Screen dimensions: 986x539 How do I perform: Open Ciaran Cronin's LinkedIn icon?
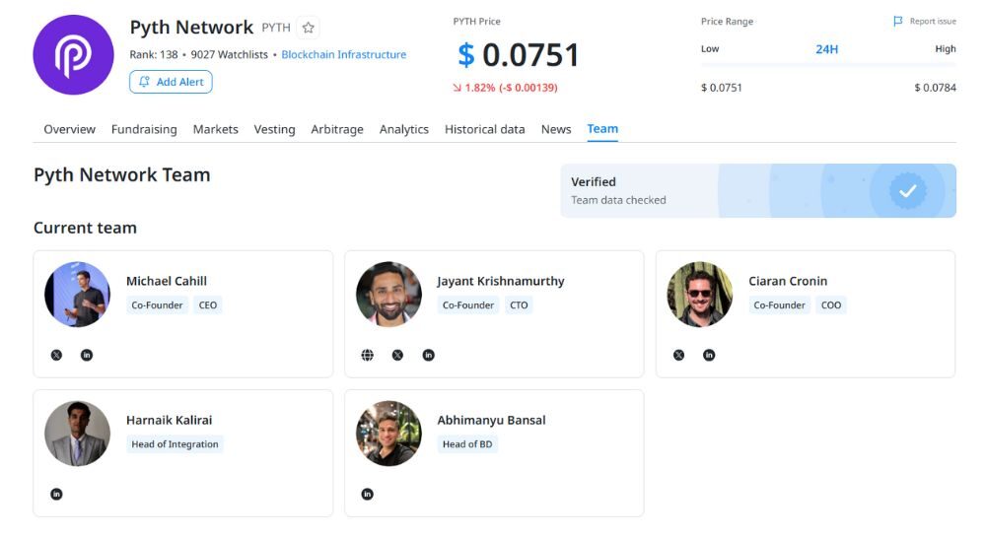click(x=709, y=355)
